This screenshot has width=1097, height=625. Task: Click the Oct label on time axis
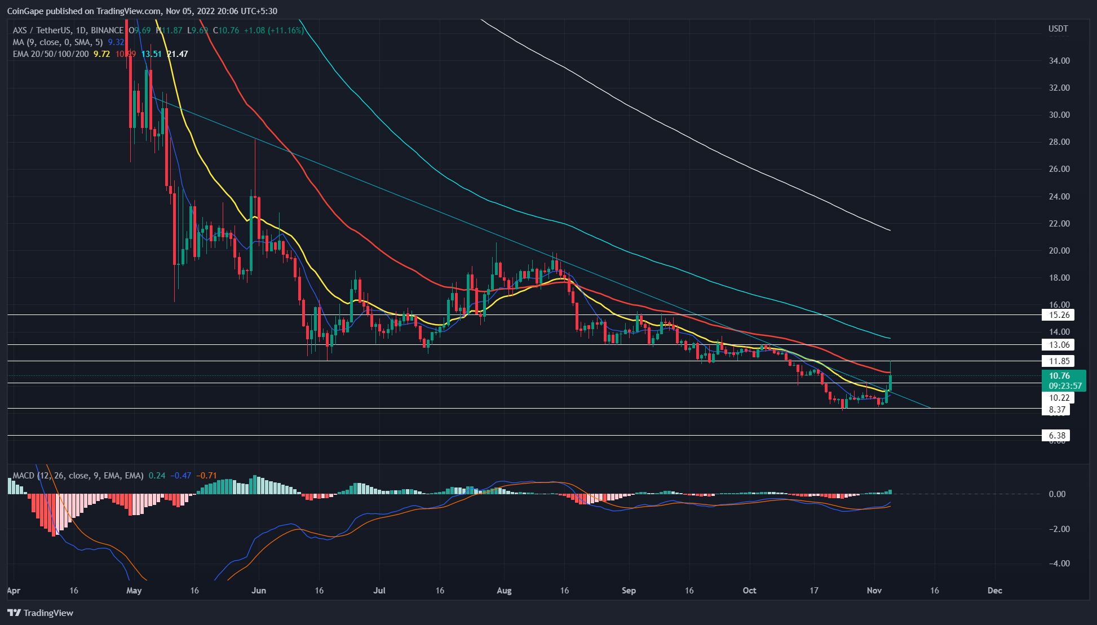(x=749, y=591)
